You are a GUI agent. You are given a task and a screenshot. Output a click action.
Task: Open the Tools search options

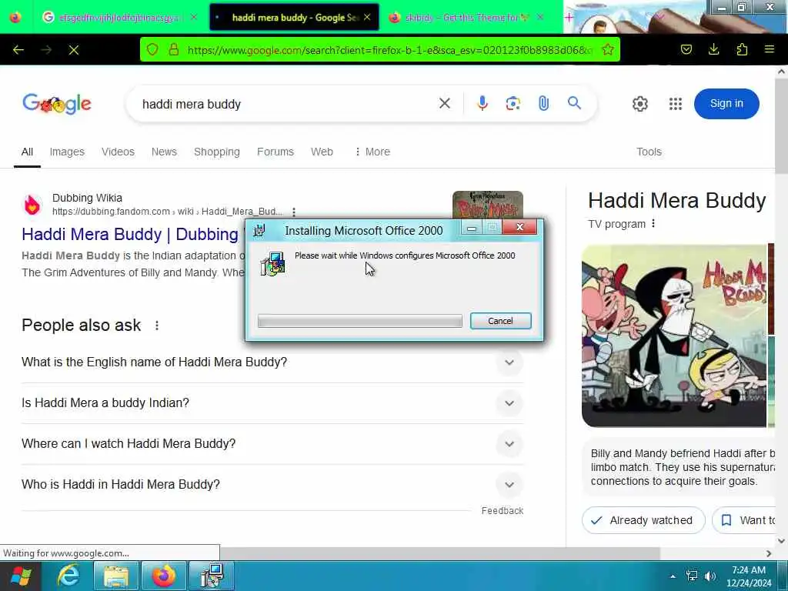click(649, 152)
